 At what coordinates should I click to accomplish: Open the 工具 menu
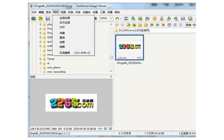[x=103, y=12]
